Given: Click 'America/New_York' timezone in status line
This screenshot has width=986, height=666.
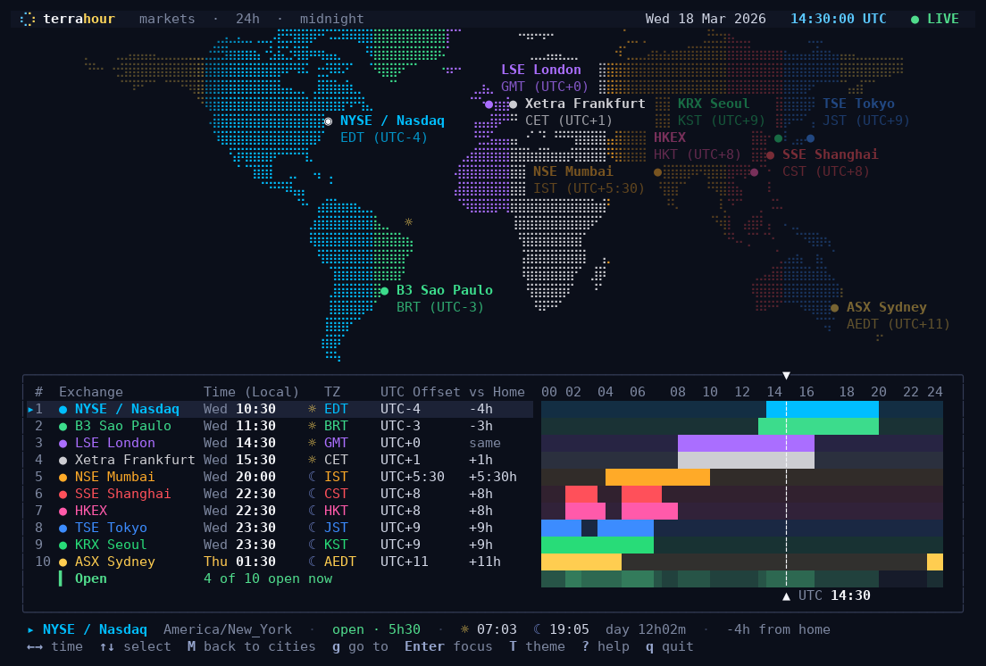Looking at the screenshot, I should click(x=228, y=629).
